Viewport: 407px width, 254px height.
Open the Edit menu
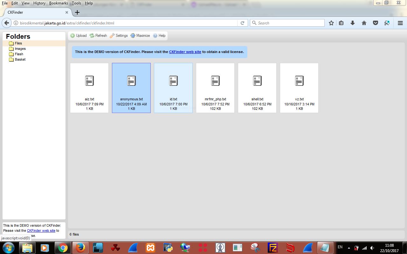(14, 3)
